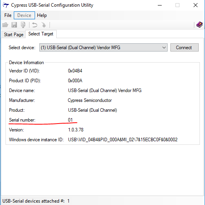Click the Vendor ID (VID): label
This screenshot has height=205, width=205.
(x=24, y=71)
